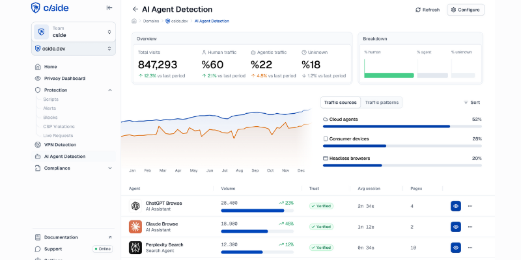Toggle the eye view for ChatGPT Browse

[x=456, y=206]
